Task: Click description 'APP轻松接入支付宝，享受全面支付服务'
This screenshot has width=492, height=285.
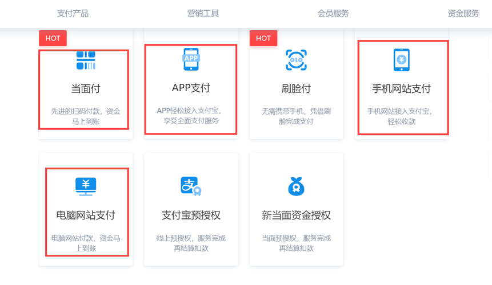Action: point(190,116)
